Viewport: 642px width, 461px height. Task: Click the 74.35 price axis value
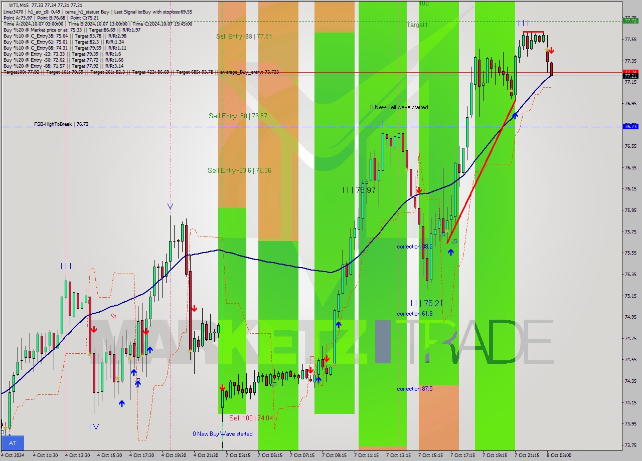(x=630, y=381)
